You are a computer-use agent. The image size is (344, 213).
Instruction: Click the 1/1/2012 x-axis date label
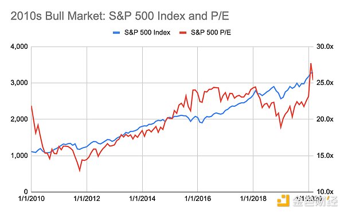point(87,199)
